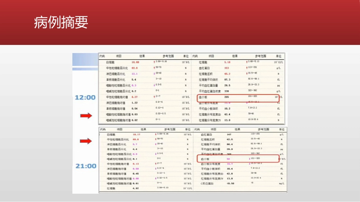Click 红细胞压积 result 42.5
This screenshot has width=360, height=202.
(x=230, y=139)
